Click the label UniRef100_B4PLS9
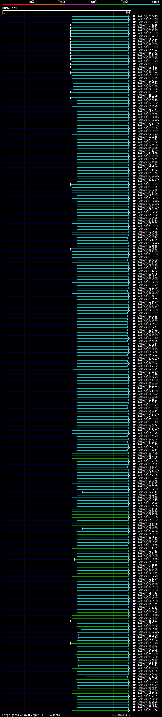The height and width of the screenshot is (717, 162). tap(145, 318)
